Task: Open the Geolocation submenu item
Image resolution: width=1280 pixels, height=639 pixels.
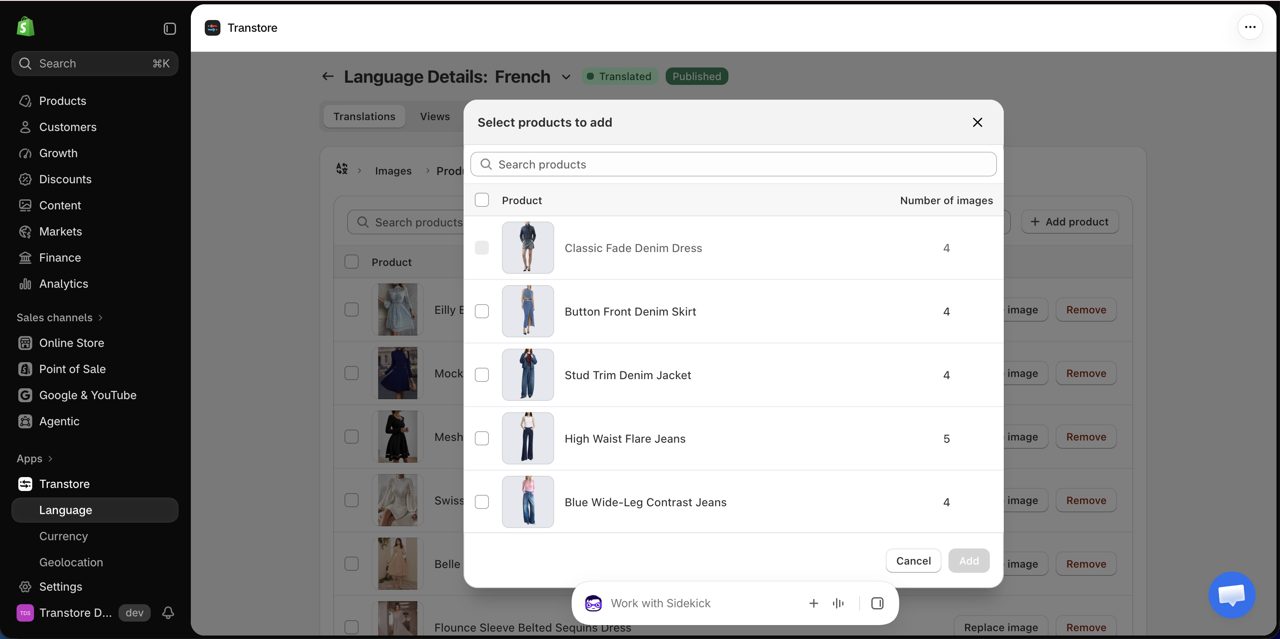Action: (71, 562)
